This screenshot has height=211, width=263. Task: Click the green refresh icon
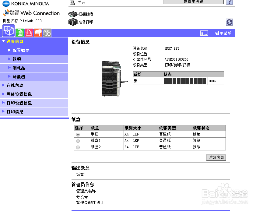coord(229,22)
